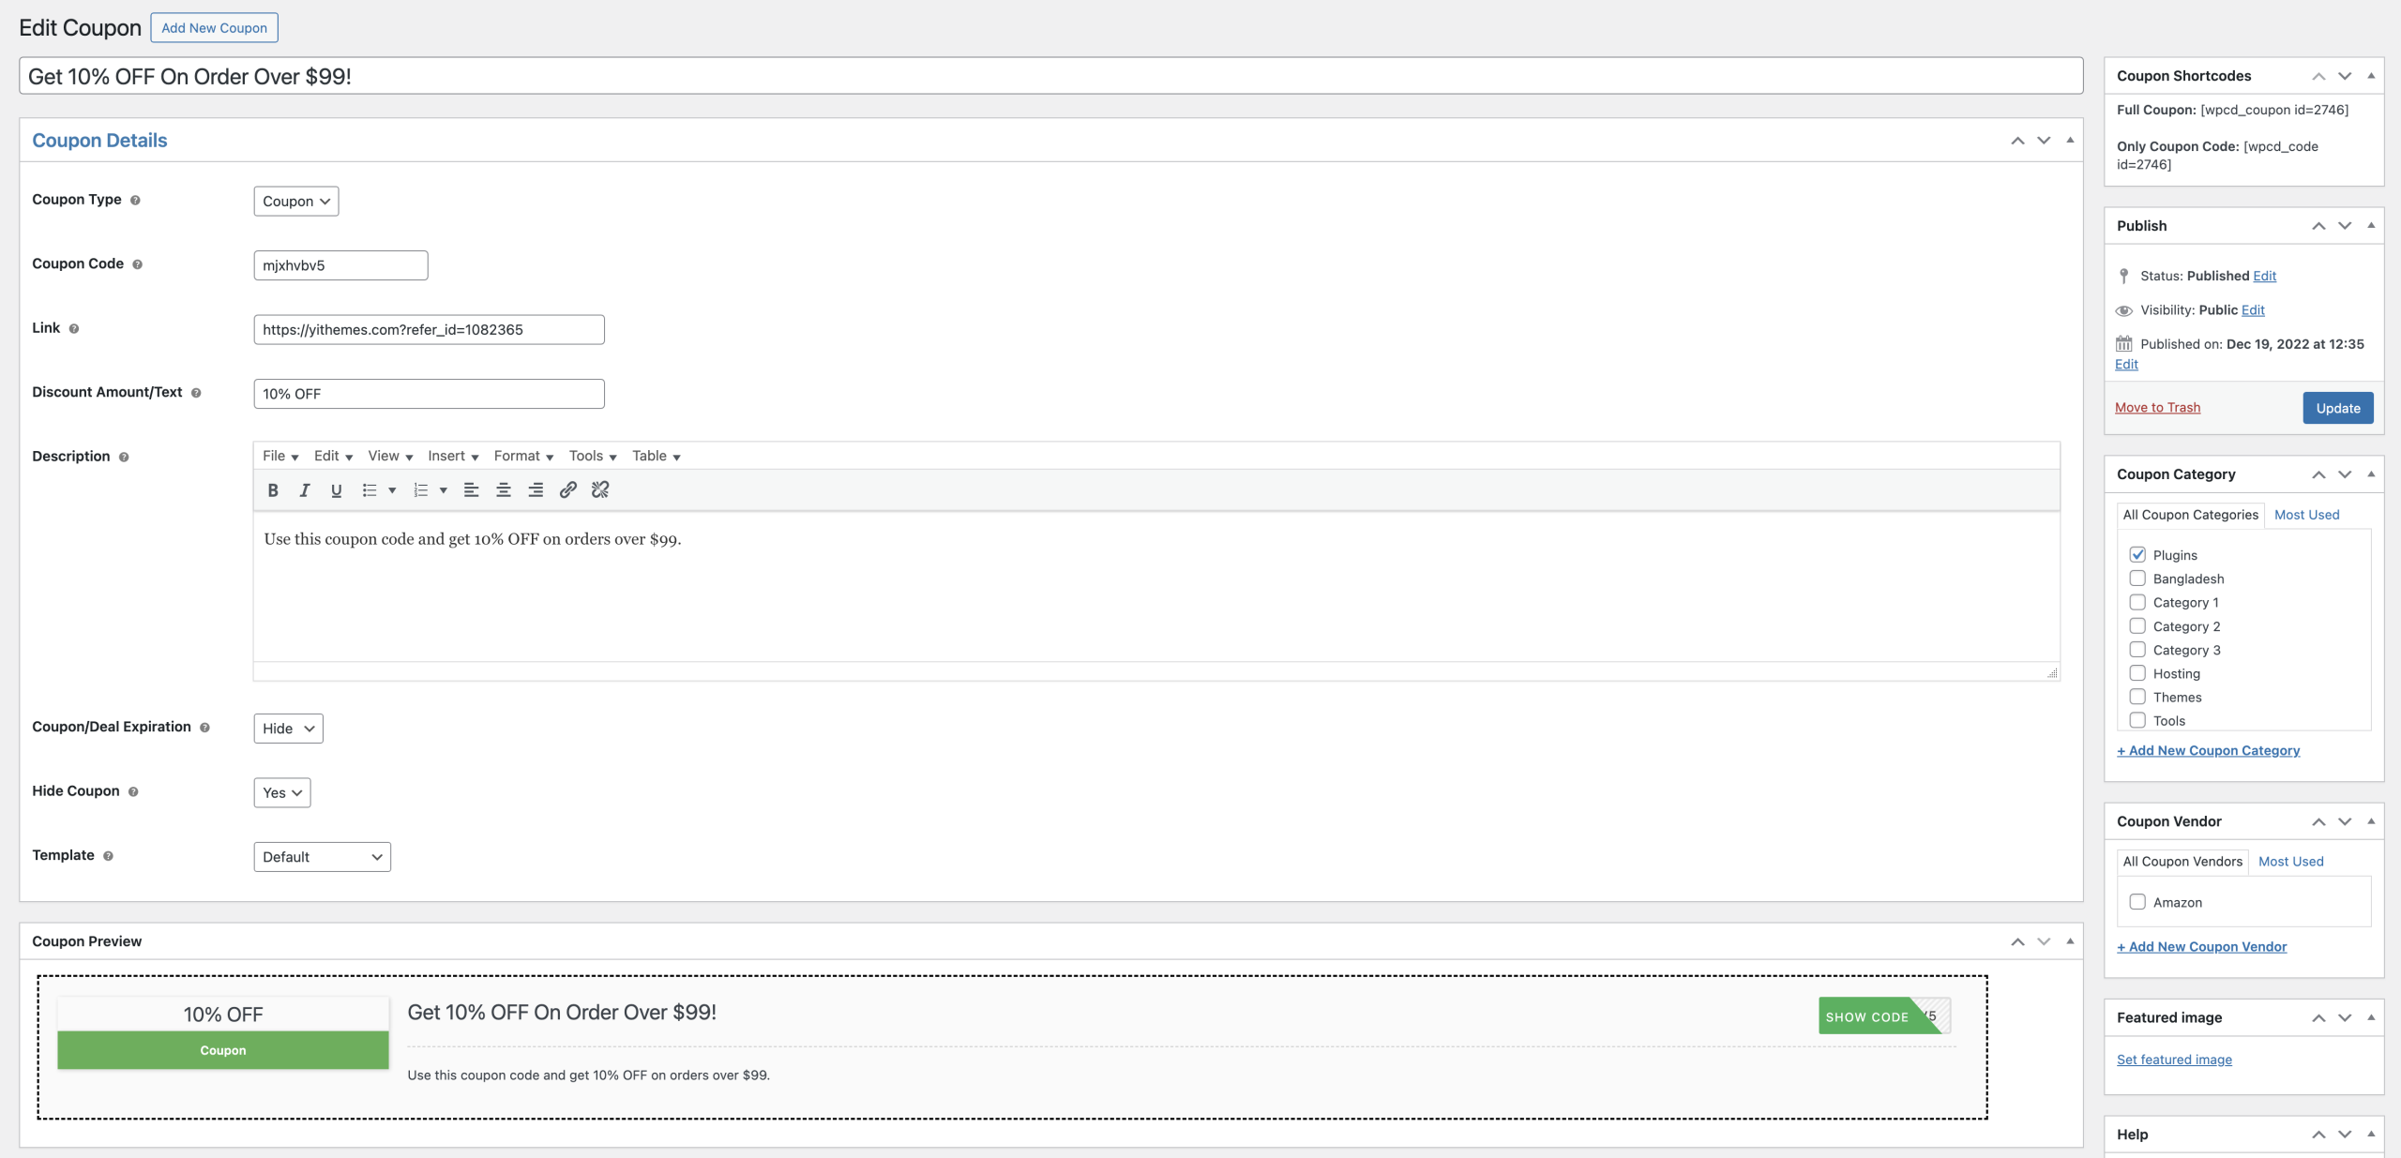Insert a bulleted list in the description

click(370, 489)
